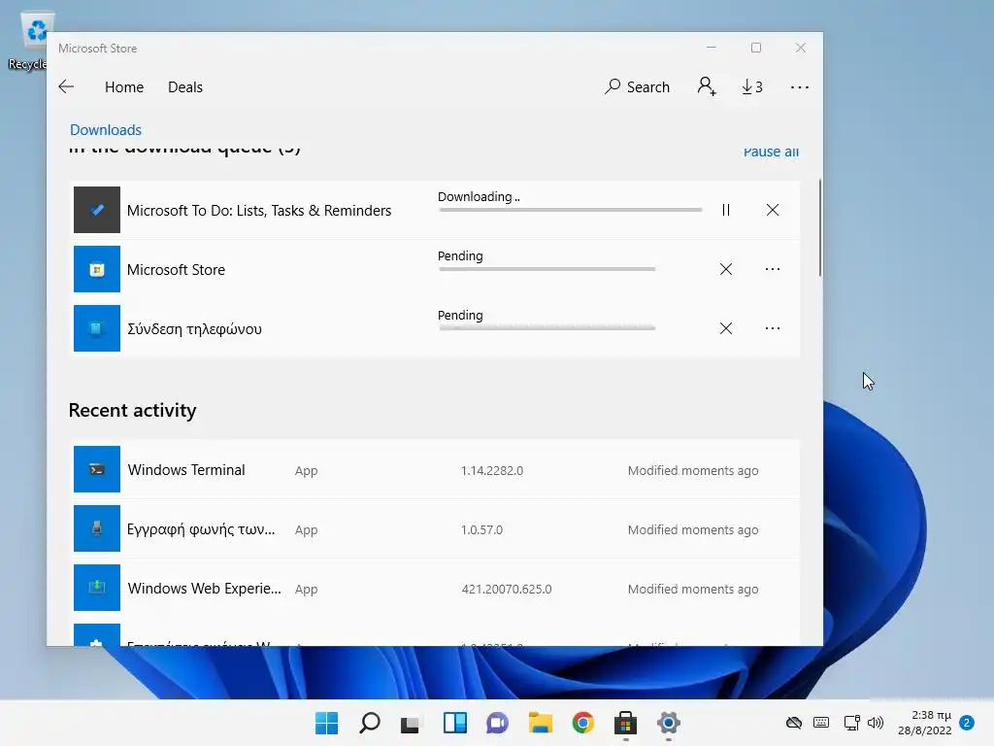This screenshot has height=746, width=994.
Task: Open more options for Σύνδεση τηλεφώνου row
Action: point(772,328)
